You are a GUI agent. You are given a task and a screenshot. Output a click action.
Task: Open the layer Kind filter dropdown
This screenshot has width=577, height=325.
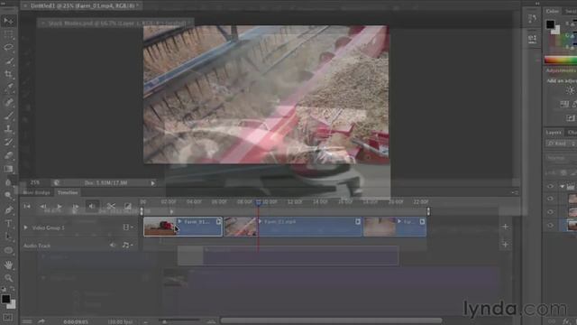561,144
